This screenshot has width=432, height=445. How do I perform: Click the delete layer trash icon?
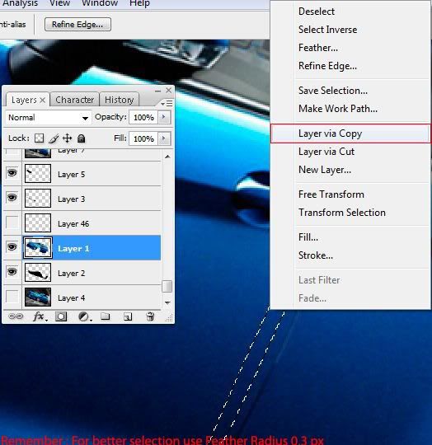pyautogui.click(x=150, y=316)
